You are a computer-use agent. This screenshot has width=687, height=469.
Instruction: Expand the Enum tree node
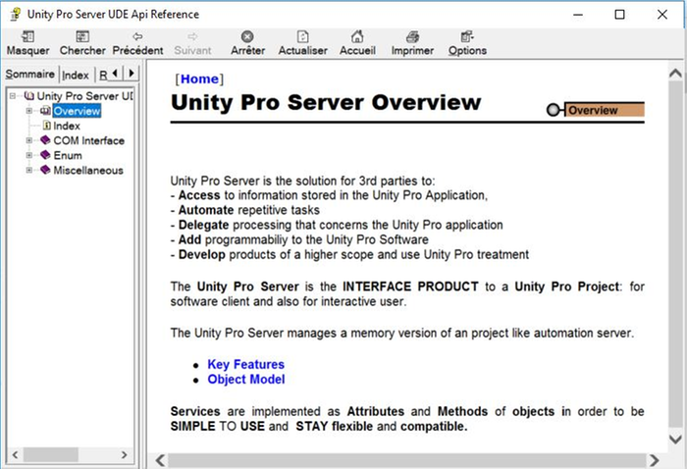point(28,155)
